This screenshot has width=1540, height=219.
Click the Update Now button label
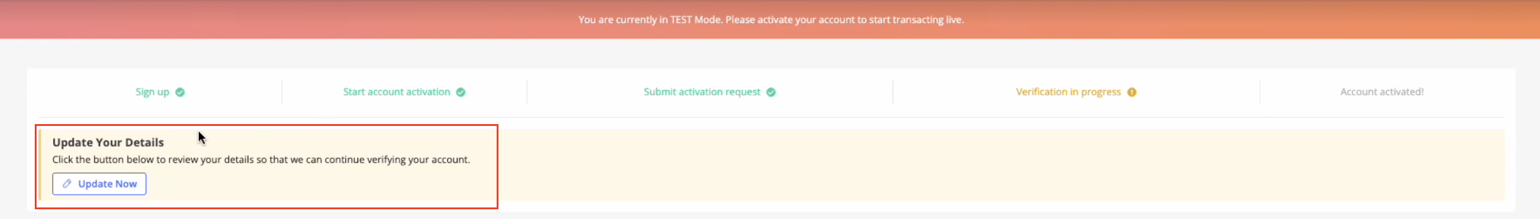click(107, 184)
